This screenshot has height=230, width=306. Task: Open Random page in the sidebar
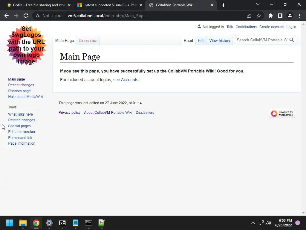tap(19, 91)
